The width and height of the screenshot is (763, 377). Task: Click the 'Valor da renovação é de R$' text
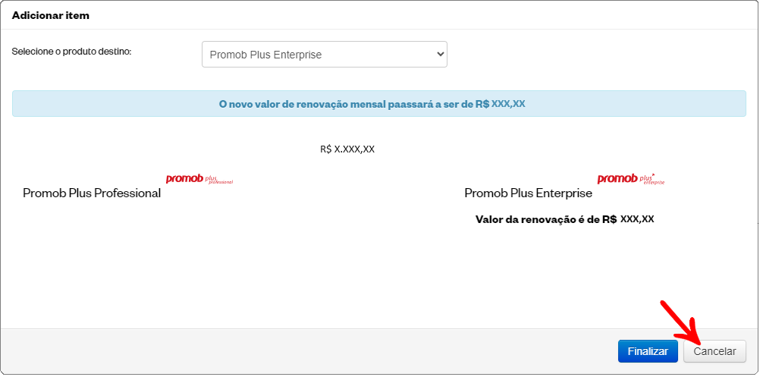click(546, 219)
